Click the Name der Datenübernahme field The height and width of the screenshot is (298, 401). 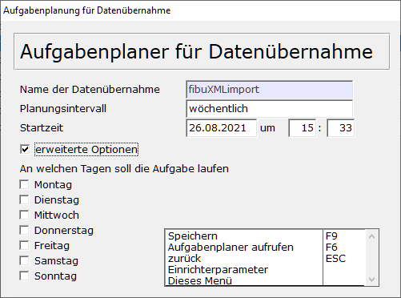(269, 90)
